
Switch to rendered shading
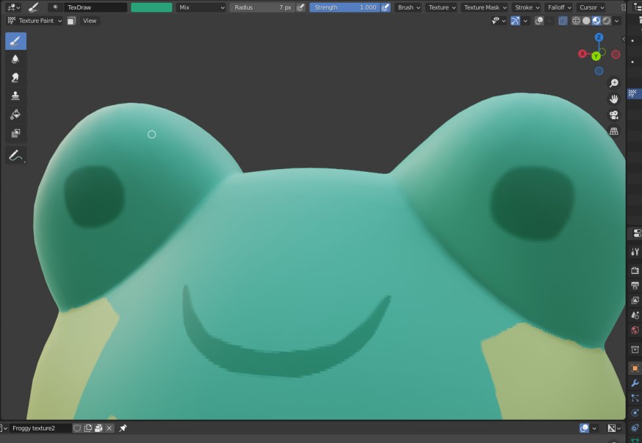coord(607,21)
